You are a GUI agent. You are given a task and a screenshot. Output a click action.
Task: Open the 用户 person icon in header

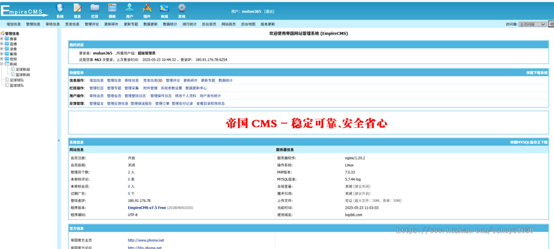pyautogui.click(x=129, y=8)
